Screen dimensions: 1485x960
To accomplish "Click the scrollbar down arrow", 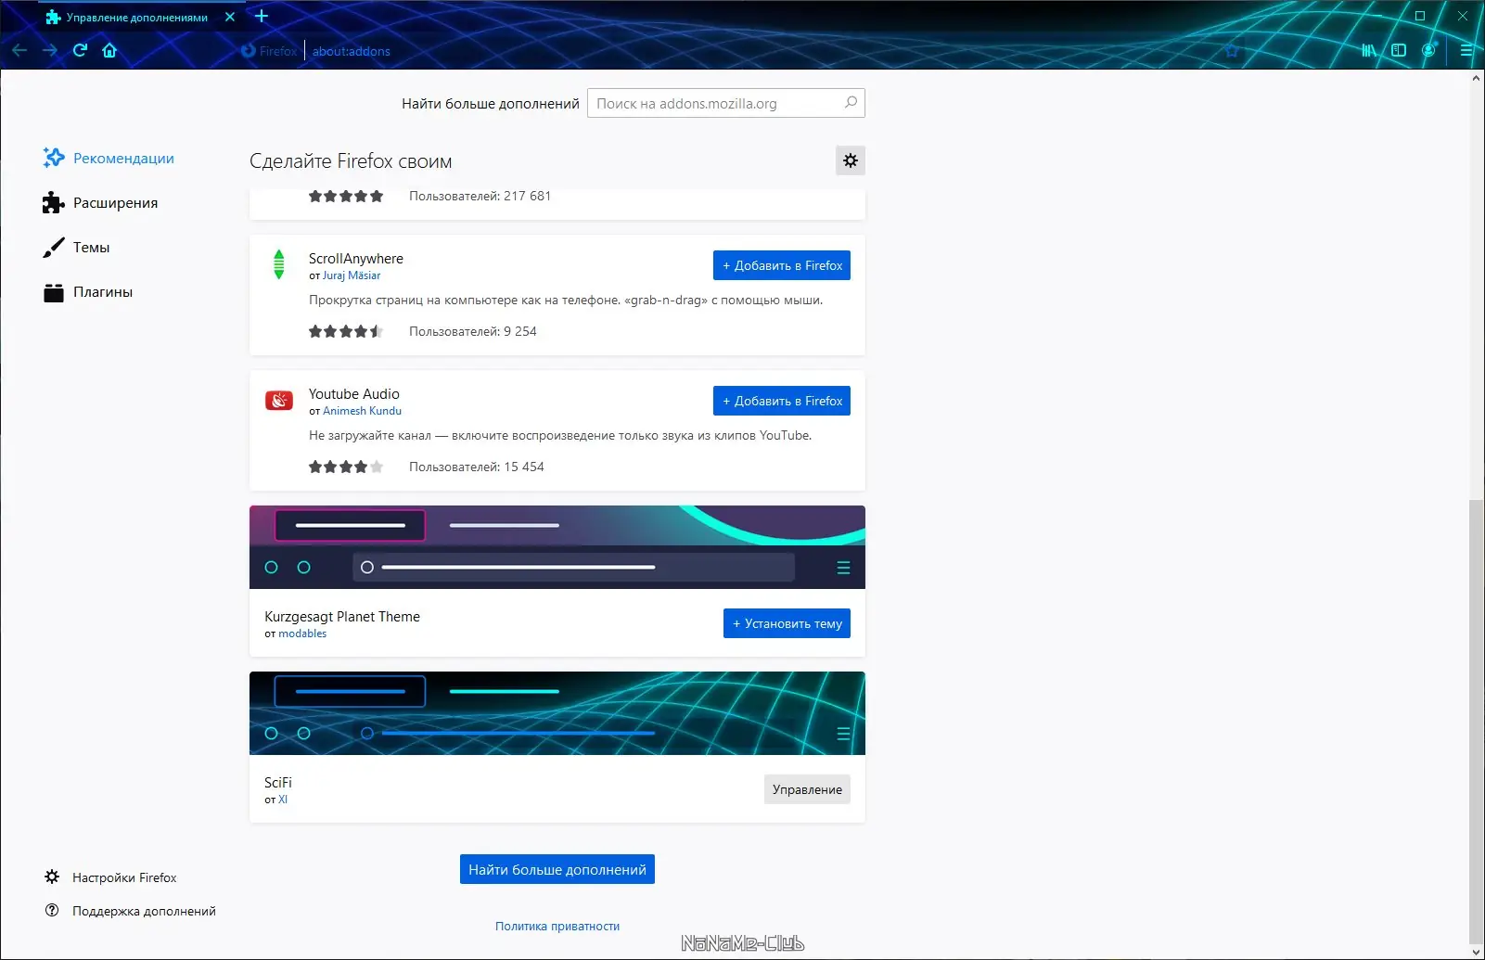I will point(1476,952).
